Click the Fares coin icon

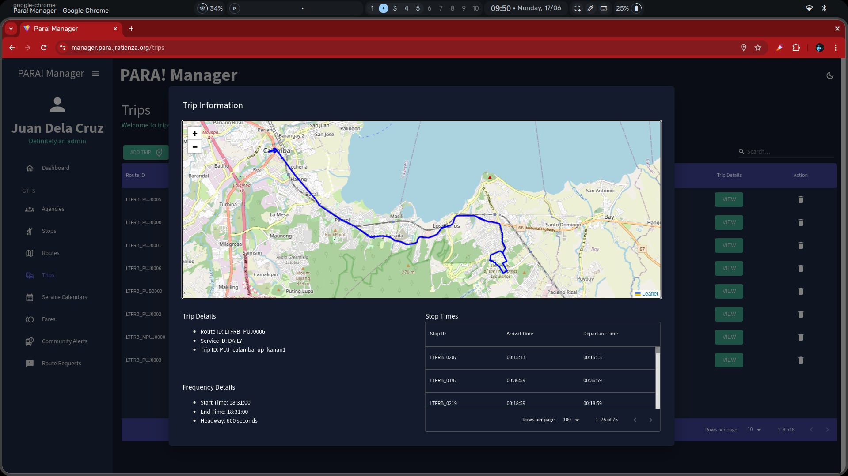tap(30, 319)
